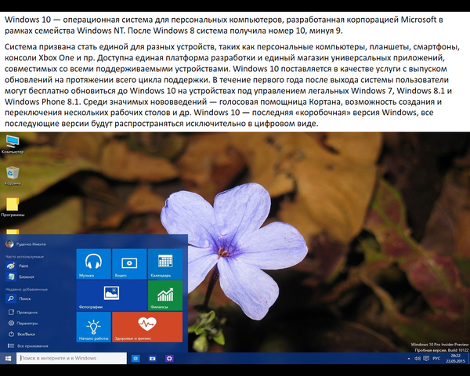The width and height of the screenshot is (470, 376).
Task: Open the green Финансы tile
Action: (165, 295)
